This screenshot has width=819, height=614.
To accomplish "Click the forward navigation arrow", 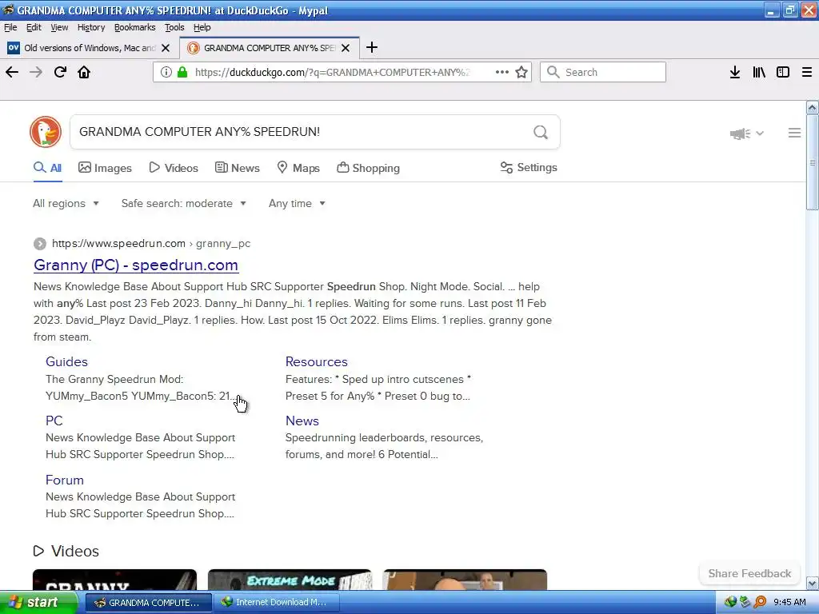I will click(36, 72).
